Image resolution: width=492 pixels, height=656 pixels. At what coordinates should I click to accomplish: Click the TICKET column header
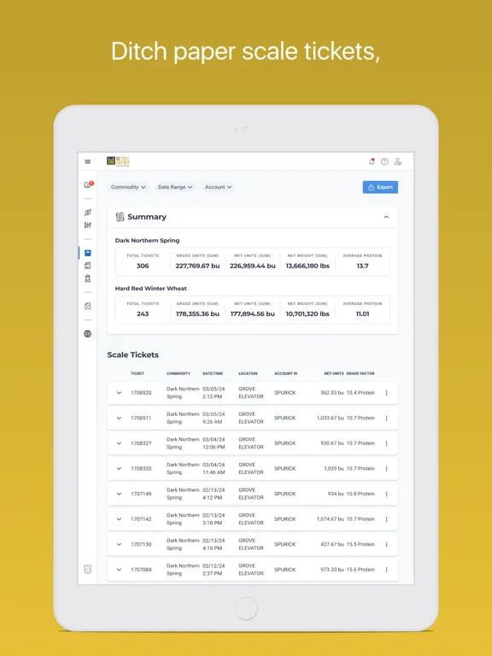coord(138,373)
